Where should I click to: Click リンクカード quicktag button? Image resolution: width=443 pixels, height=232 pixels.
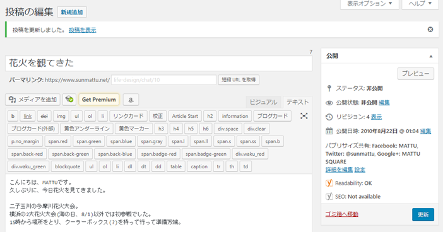tap(128, 116)
